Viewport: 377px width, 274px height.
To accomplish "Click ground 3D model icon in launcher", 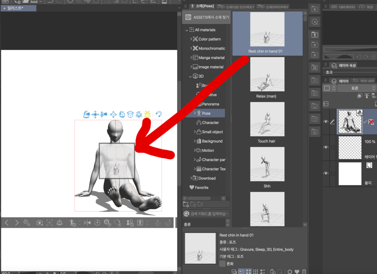I will tap(60, 223).
